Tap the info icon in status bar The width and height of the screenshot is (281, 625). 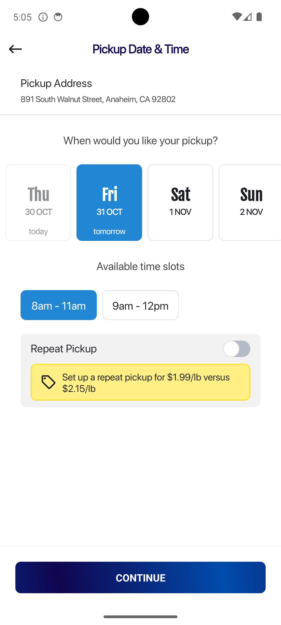click(43, 17)
